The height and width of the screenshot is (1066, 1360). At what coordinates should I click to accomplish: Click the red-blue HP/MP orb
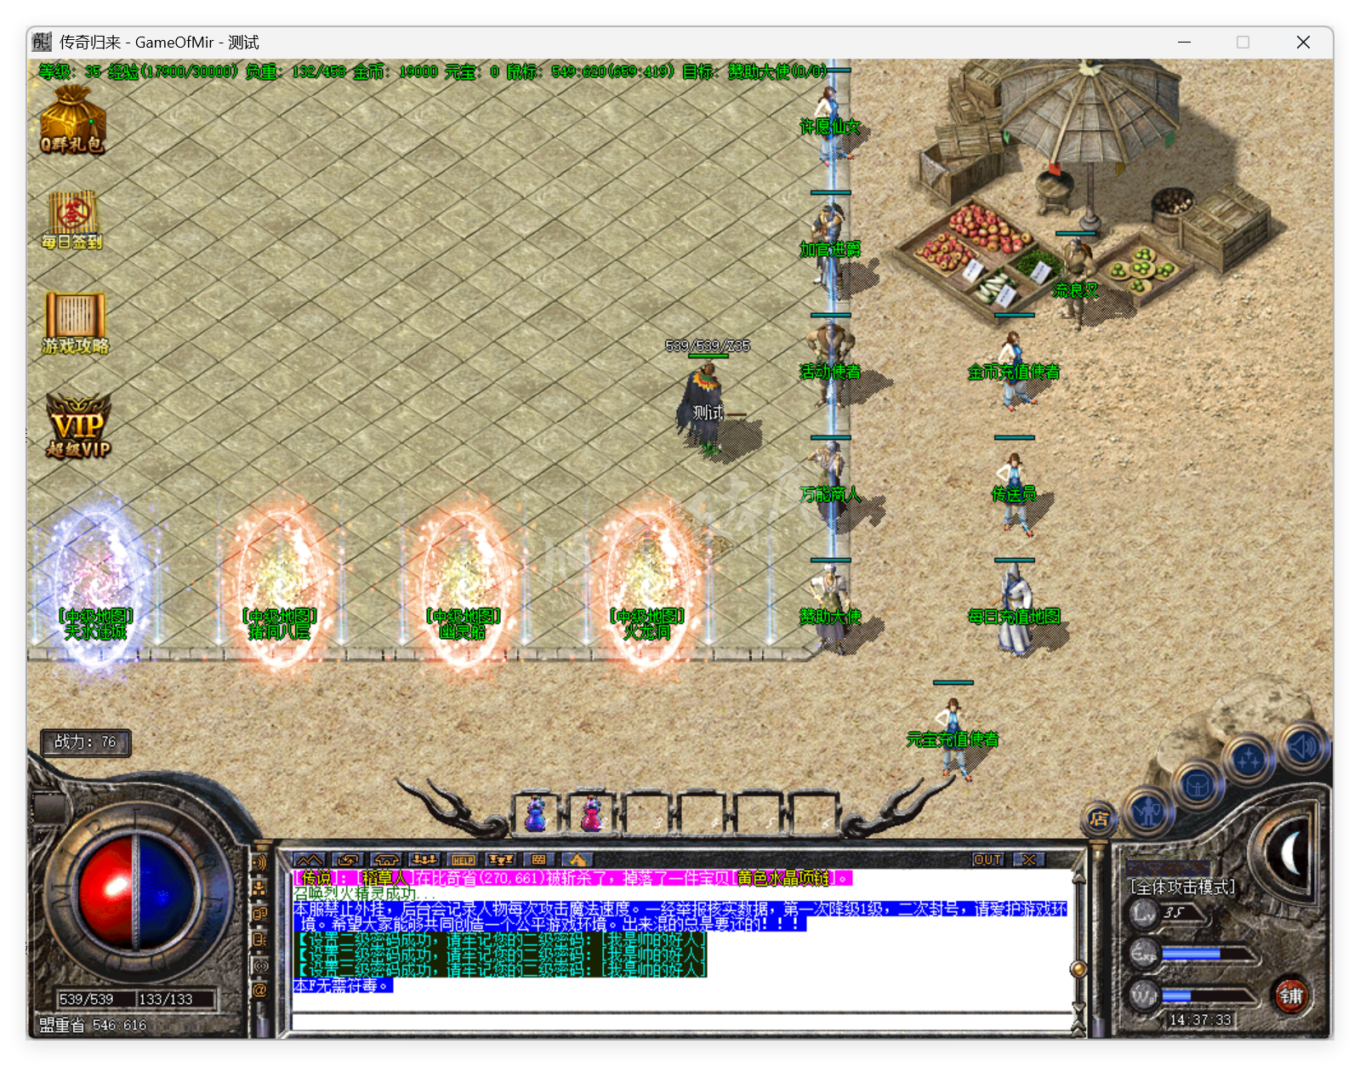click(x=135, y=892)
